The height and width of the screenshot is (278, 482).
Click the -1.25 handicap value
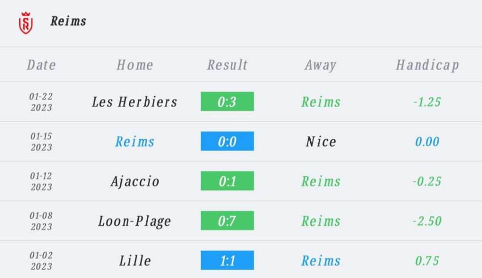click(x=427, y=102)
